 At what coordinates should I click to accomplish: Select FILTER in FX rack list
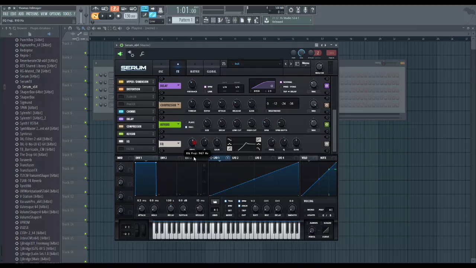136,149
